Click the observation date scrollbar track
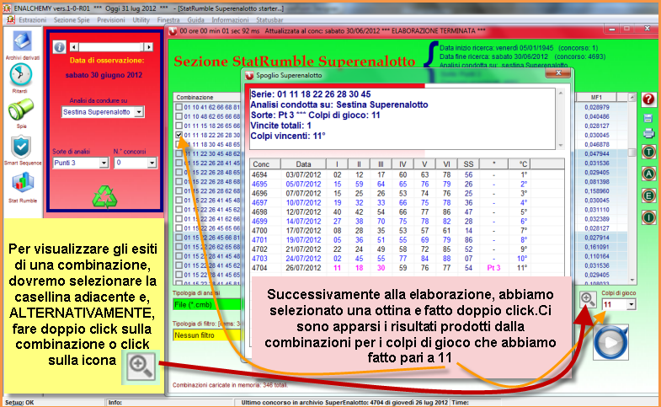The image size is (661, 407). pyautogui.click(x=111, y=47)
